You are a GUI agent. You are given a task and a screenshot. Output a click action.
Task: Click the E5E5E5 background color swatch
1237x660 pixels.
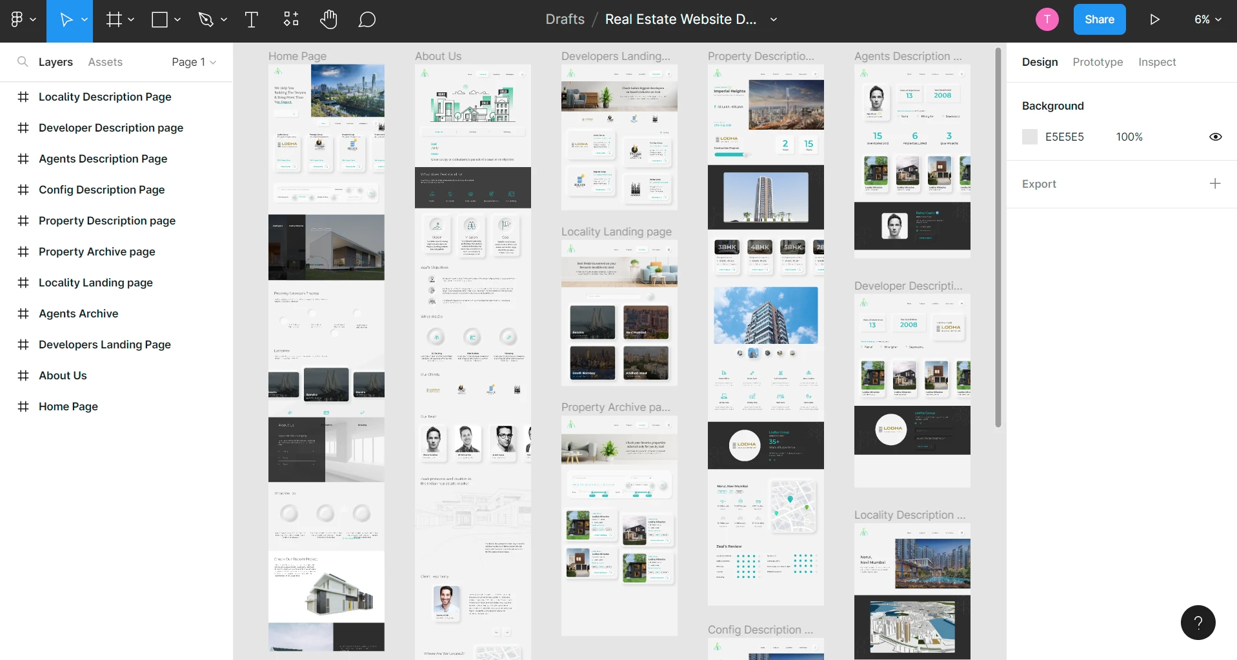(1030, 137)
